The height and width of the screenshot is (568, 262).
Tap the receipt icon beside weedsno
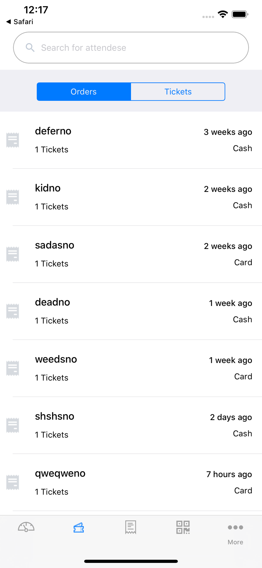(13, 368)
